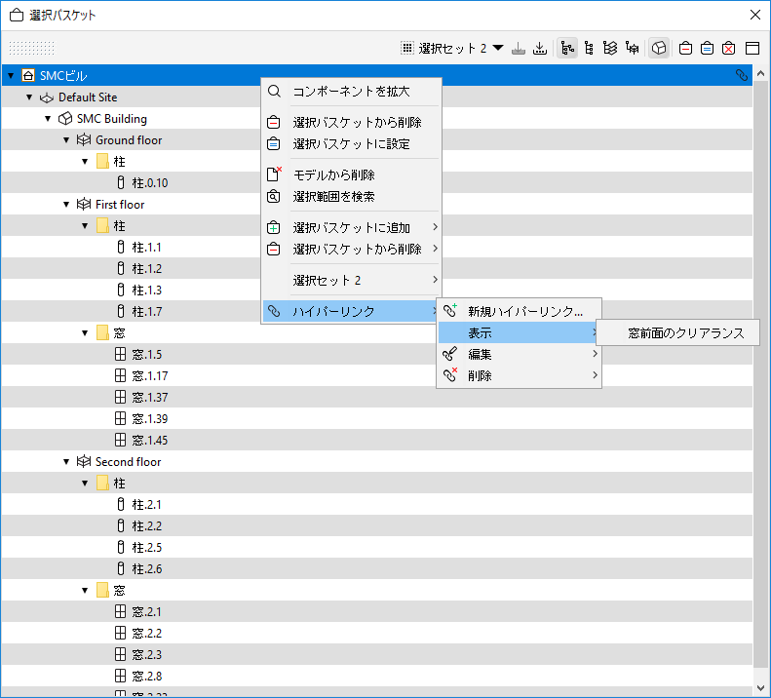Open the 選択バスケットに追加 submenu
The width and height of the screenshot is (771, 698).
[x=351, y=227]
